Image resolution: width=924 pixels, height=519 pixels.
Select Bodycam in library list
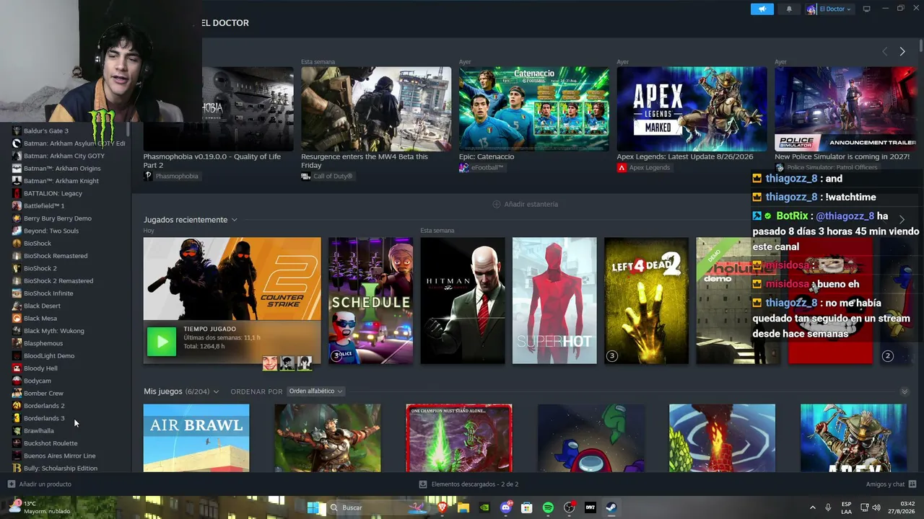point(38,381)
